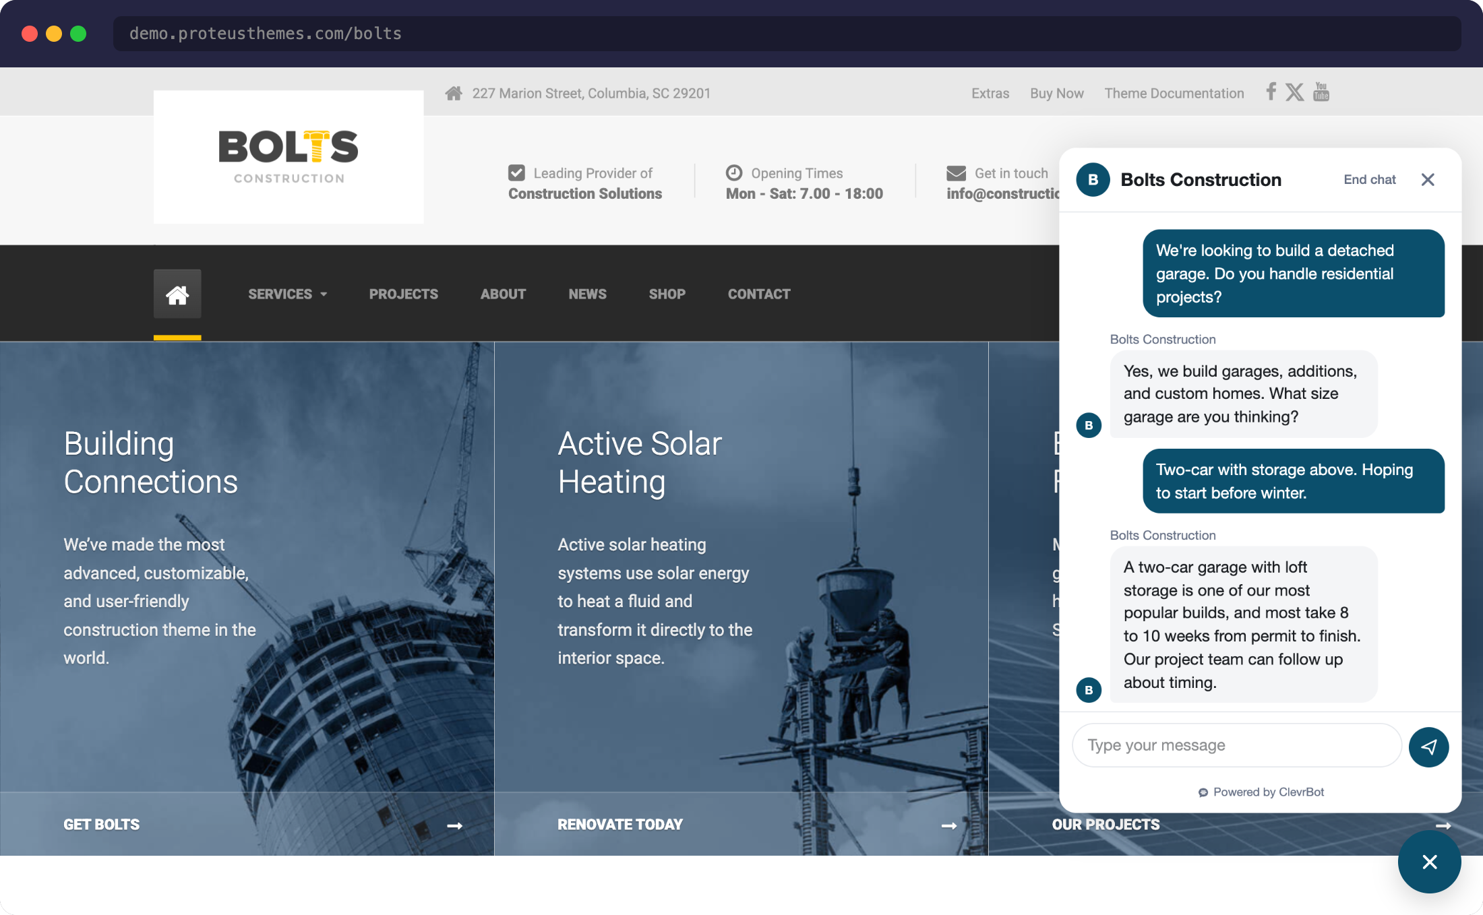The height and width of the screenshot is (915, 1483).
Task: Click the arrow next to OUR PROJECTS
Action: 1443,825
